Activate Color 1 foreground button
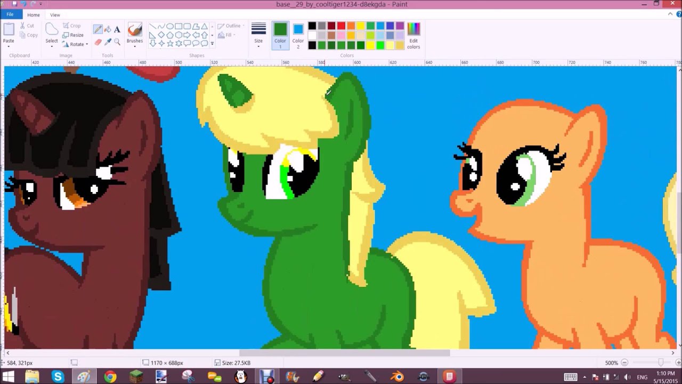This screenshot has width=682, height=384. pyautogui.click(x=280, y=36)
